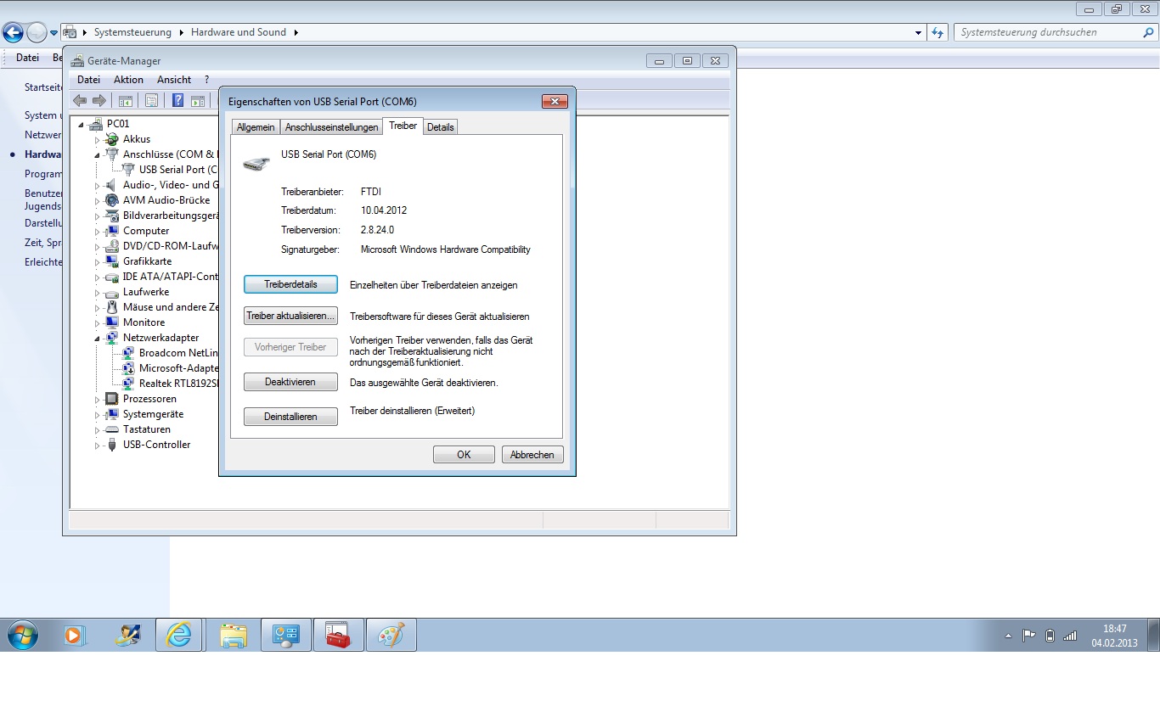Click the battery icon in system tray
Image resolution: width=1160 pixels, height=723 pixels.
coord(1050,635)
